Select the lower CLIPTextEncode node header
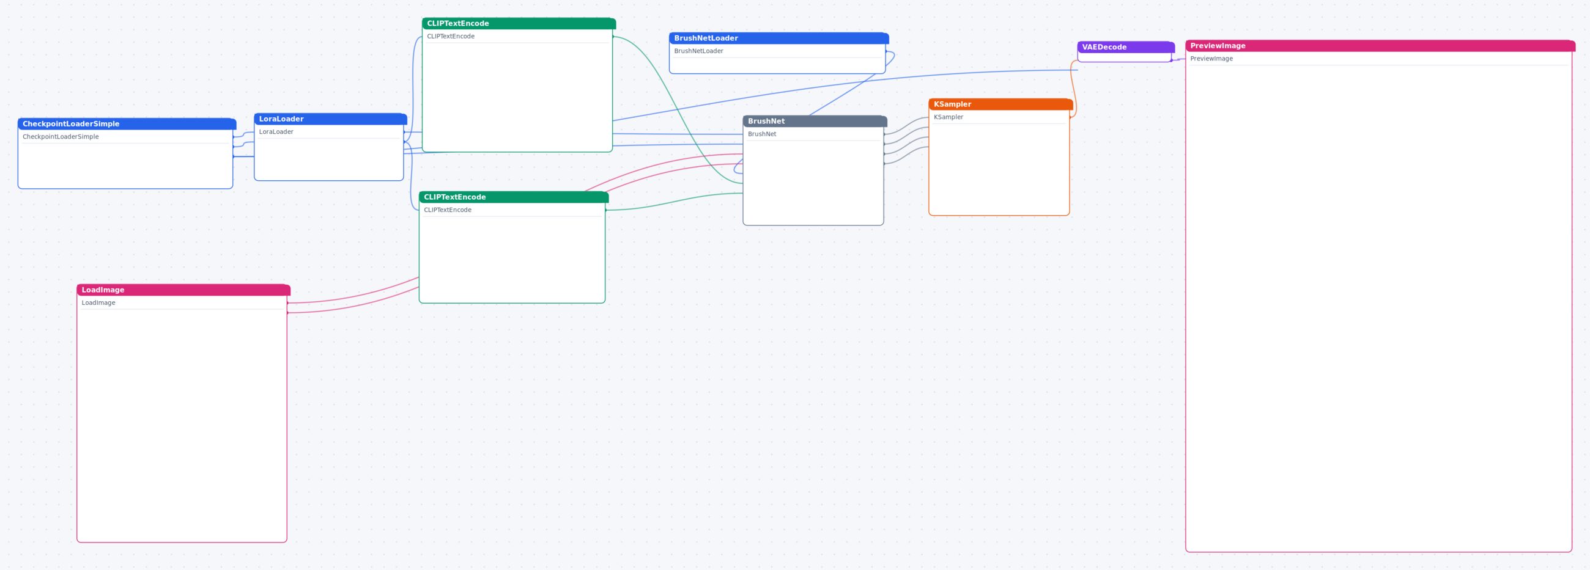Image resolution: width=1590 pixels, height=570 pixels. point(514,197)
